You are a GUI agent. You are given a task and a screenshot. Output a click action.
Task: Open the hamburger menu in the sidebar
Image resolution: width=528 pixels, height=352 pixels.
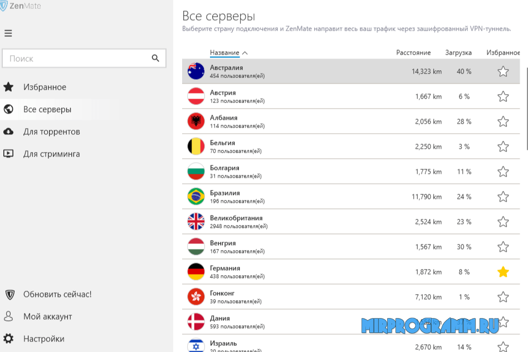(x=8, y=33)
